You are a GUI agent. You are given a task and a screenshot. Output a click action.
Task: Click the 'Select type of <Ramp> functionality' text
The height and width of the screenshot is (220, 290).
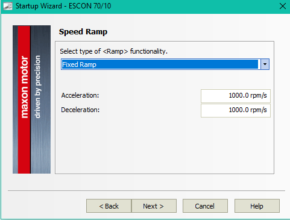pos(113,51)
